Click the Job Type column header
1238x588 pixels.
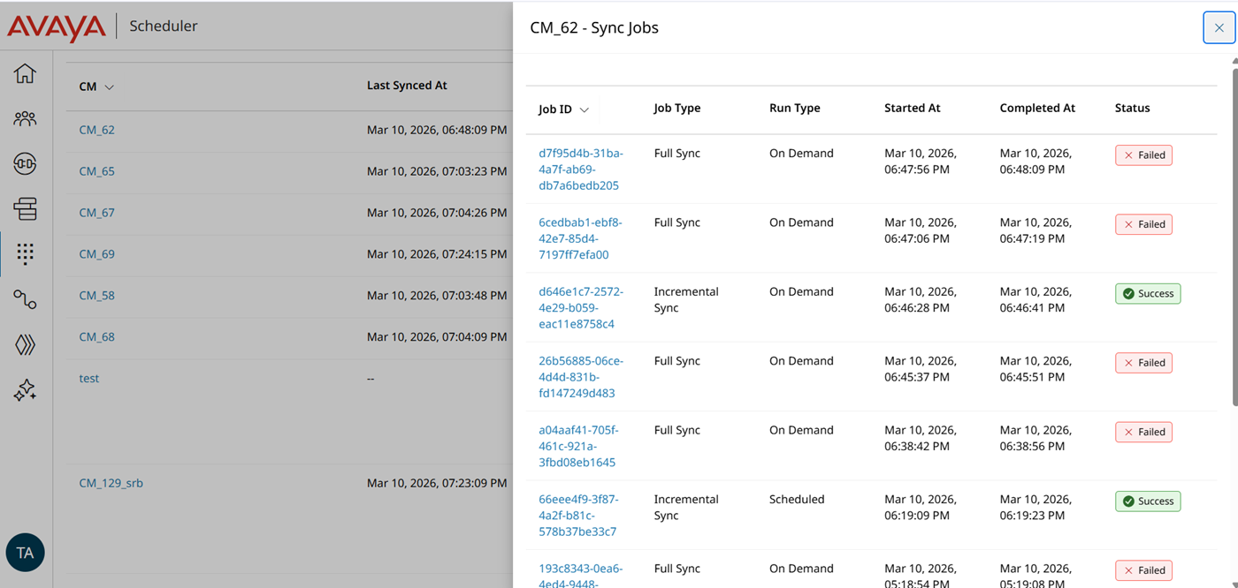click(677, 109)
